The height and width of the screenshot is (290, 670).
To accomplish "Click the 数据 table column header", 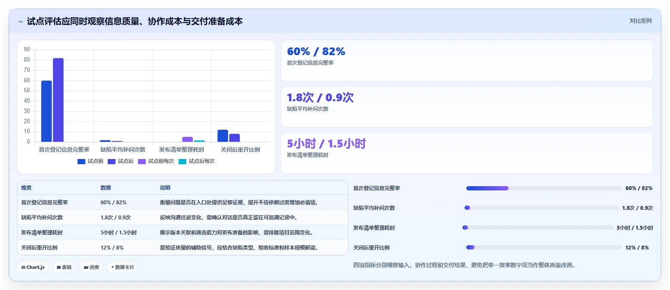I will pyautogui.click(x=106, y=188).
